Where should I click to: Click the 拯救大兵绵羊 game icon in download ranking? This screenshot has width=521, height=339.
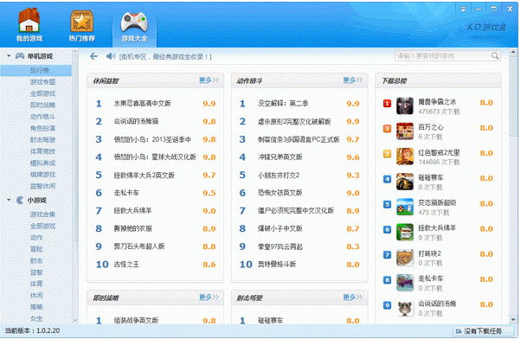(405, 232)
